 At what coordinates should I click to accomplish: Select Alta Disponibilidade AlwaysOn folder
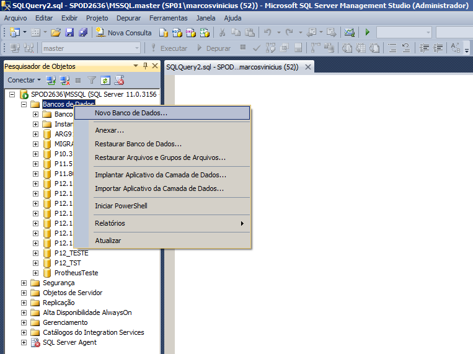[x=87, y=312]
